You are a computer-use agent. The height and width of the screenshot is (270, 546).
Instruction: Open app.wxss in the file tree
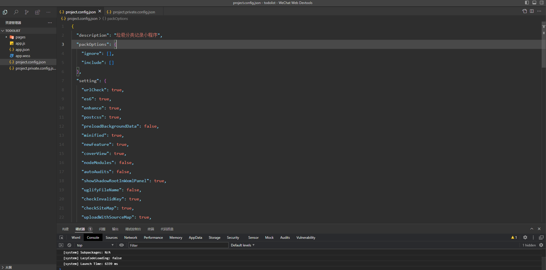click(23, 56)
